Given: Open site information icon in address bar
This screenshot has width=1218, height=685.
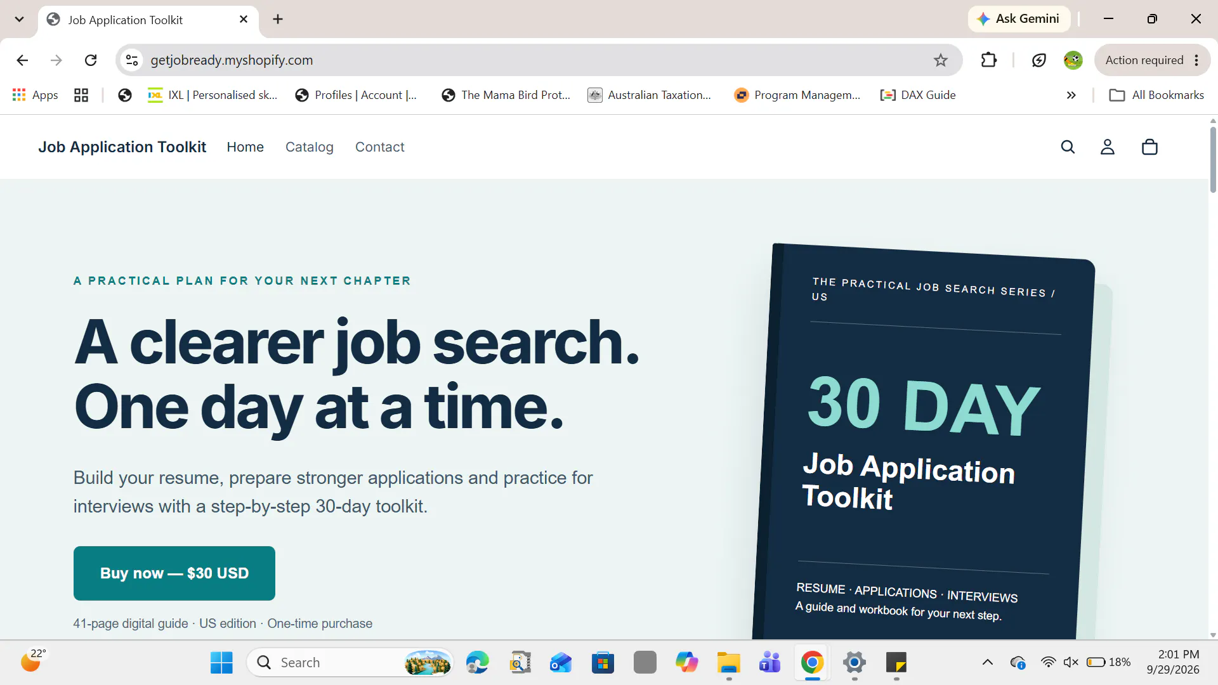Looking at the screenshot, I should click(x=132, y=60).
